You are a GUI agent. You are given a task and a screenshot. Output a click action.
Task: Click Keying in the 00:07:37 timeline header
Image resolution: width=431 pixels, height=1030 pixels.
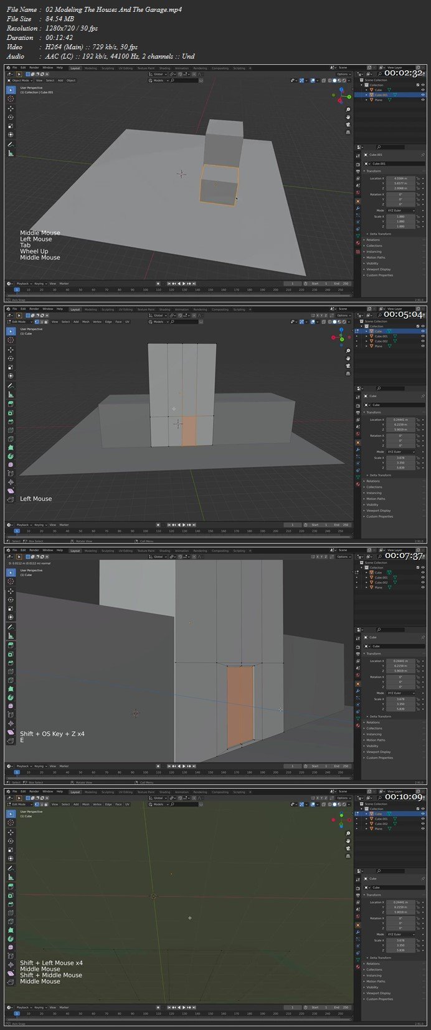39,766
